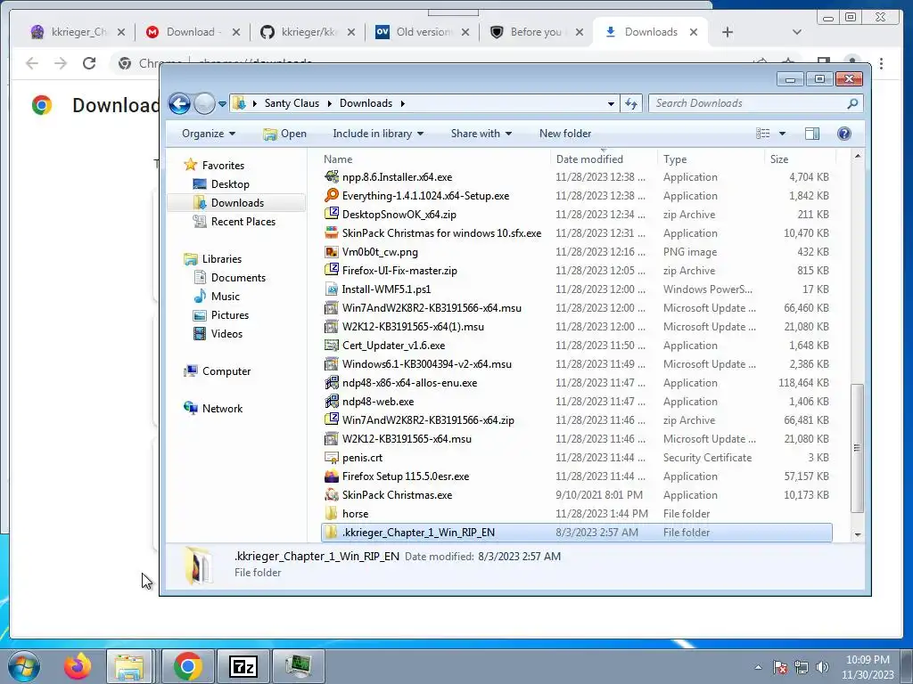Image resolution: width=913 pixels, height=684 pixels.
Task: Open the Organize menu
Action: tap(209, 134)
